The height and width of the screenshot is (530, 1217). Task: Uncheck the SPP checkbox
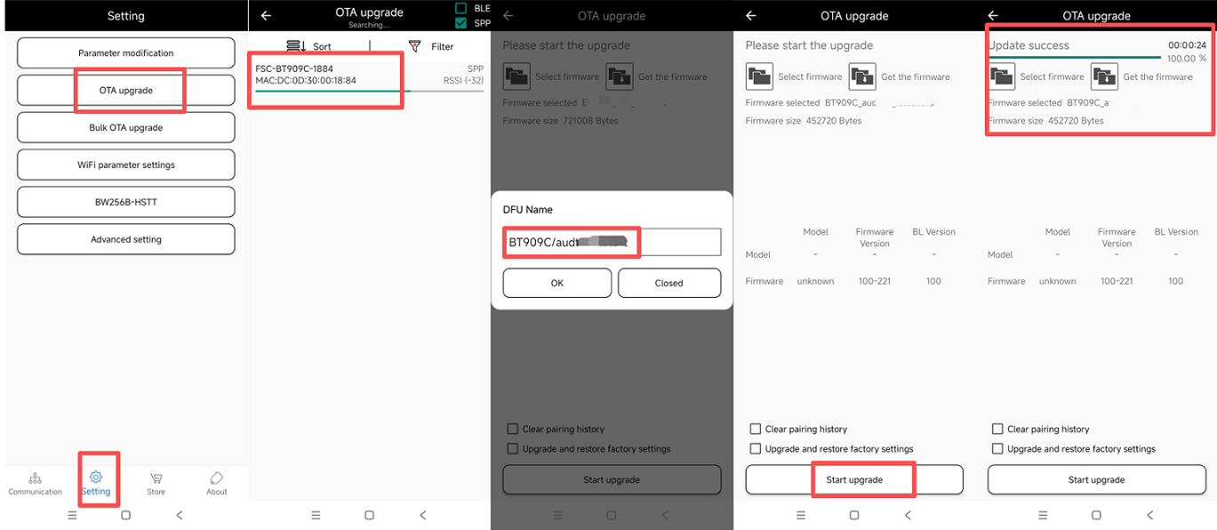point(460,23)
